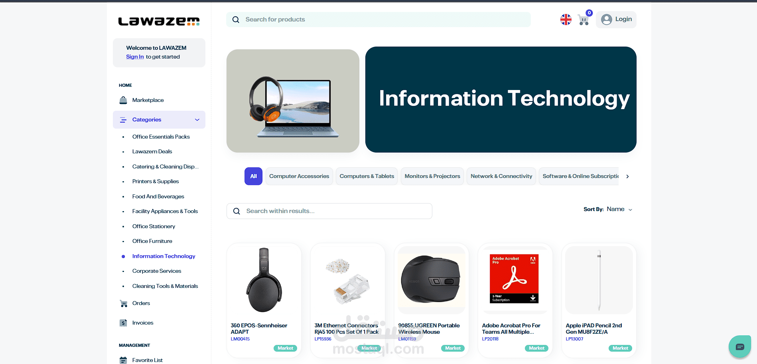Collapse the Categories sidebar menu
Viewport: 757px width, 364px height.
point(159,120)
